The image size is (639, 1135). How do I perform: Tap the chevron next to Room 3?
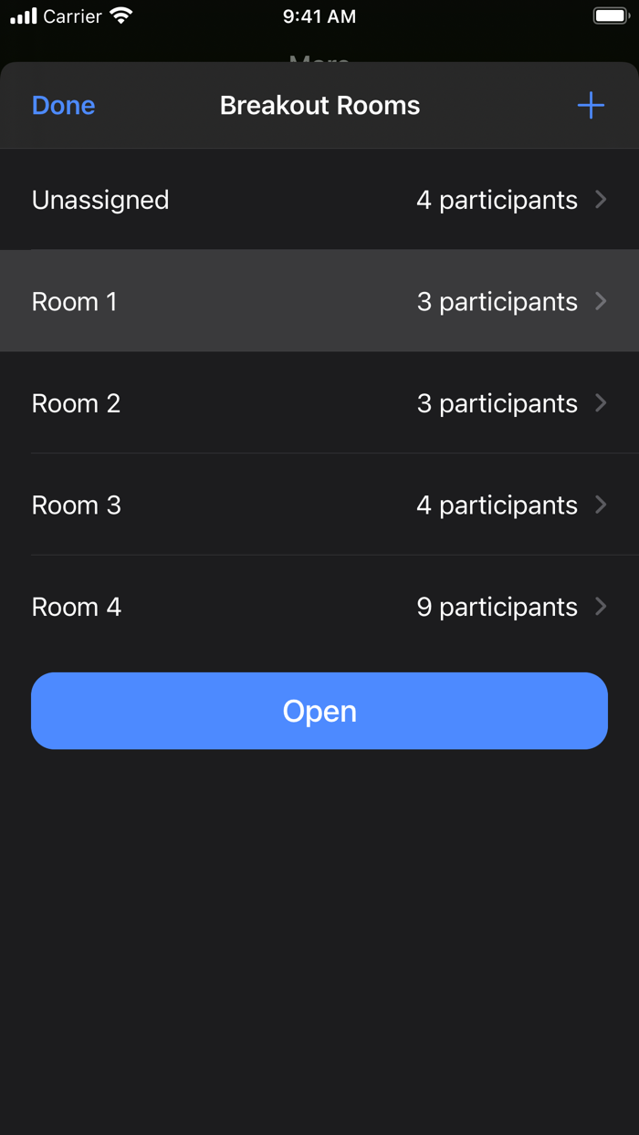point(600,505)
